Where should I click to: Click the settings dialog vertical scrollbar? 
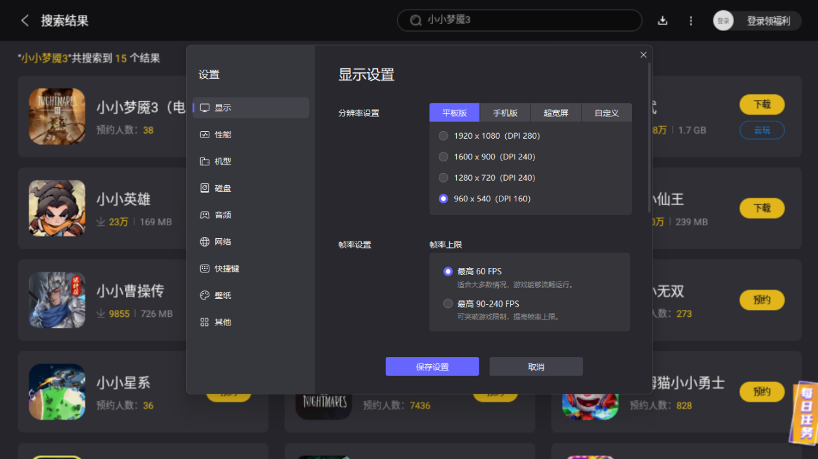pos(649,138)
